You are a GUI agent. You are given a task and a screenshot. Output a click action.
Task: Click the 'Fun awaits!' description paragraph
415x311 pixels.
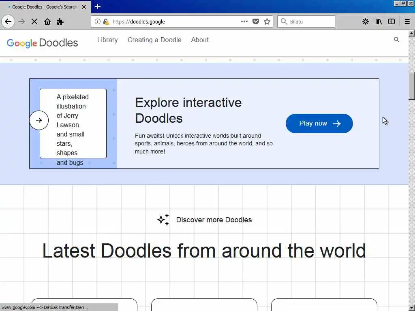coord(204,144)
